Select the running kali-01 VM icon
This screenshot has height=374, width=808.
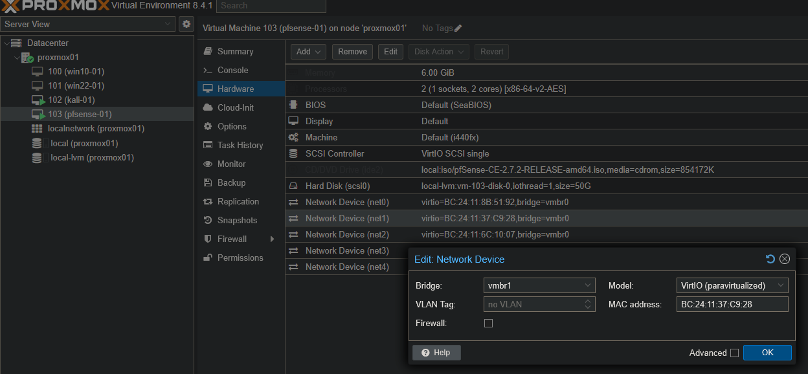(38, 100)
